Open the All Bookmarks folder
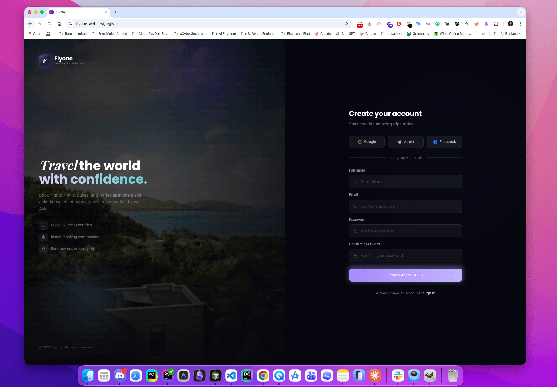 pos(508,34)
